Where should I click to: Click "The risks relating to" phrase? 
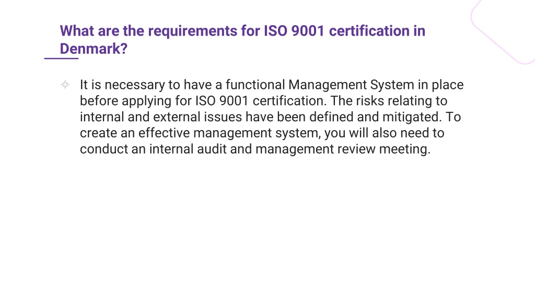389,101
